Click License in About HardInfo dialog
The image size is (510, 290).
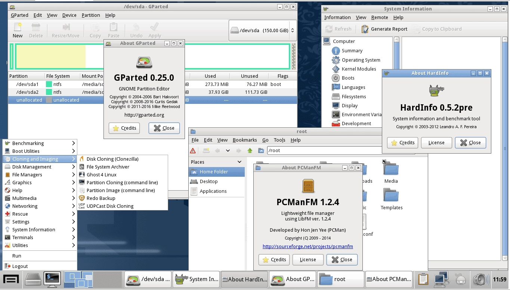[x=436, y=142]
